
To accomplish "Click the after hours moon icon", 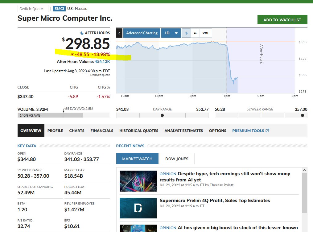I will click(82, 33).
